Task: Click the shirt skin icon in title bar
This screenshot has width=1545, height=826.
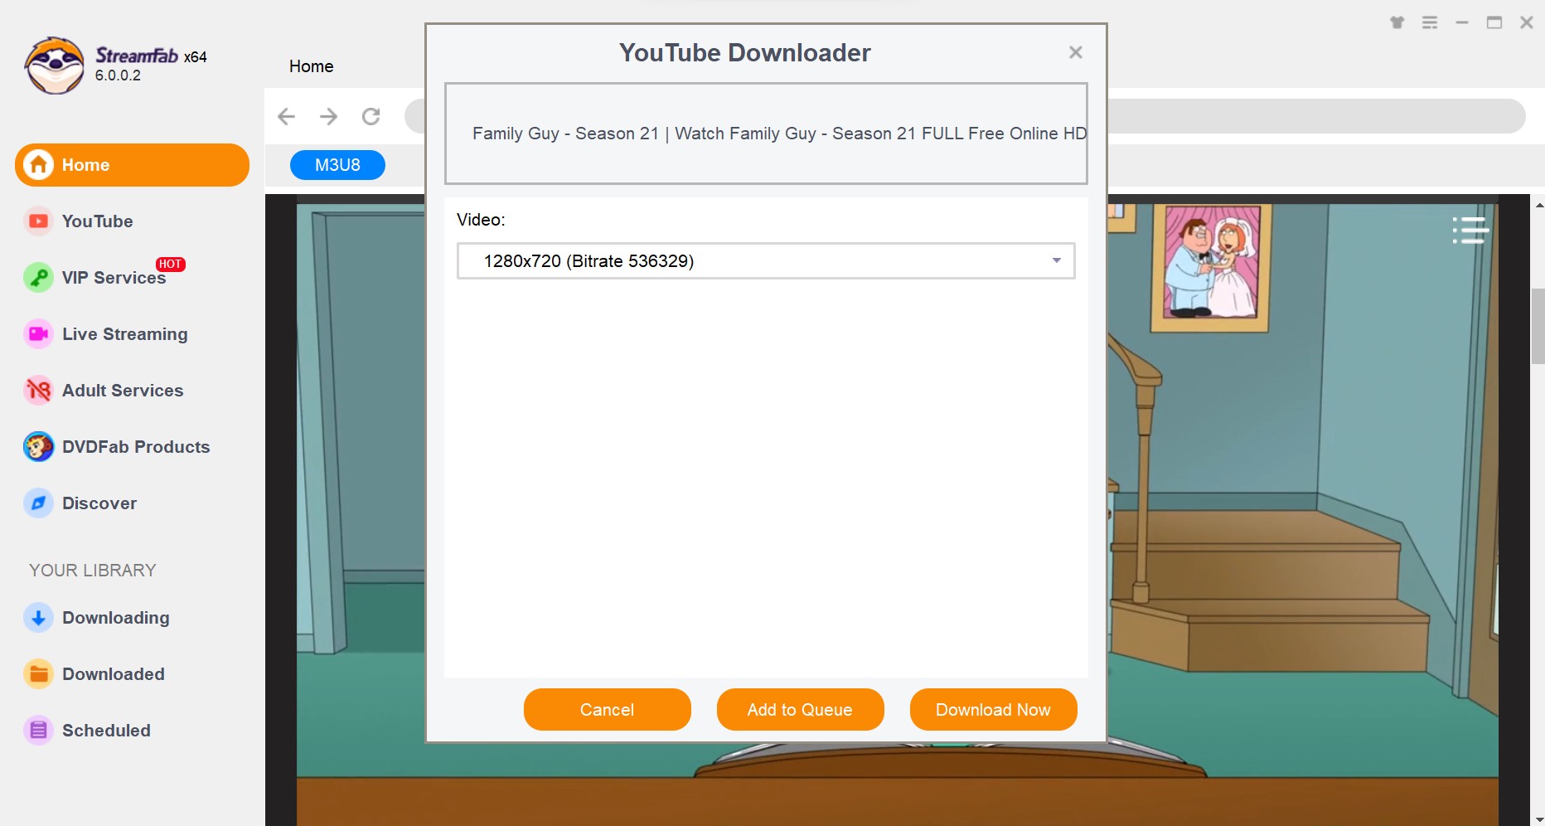Action: (x=1397, y=22)
